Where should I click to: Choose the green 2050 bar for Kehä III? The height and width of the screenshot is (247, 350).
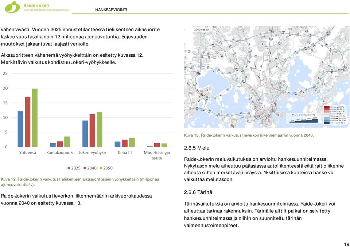click(132, 142)
